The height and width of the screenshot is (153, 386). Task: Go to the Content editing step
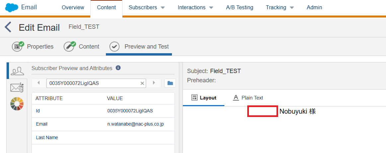[82, 46]
